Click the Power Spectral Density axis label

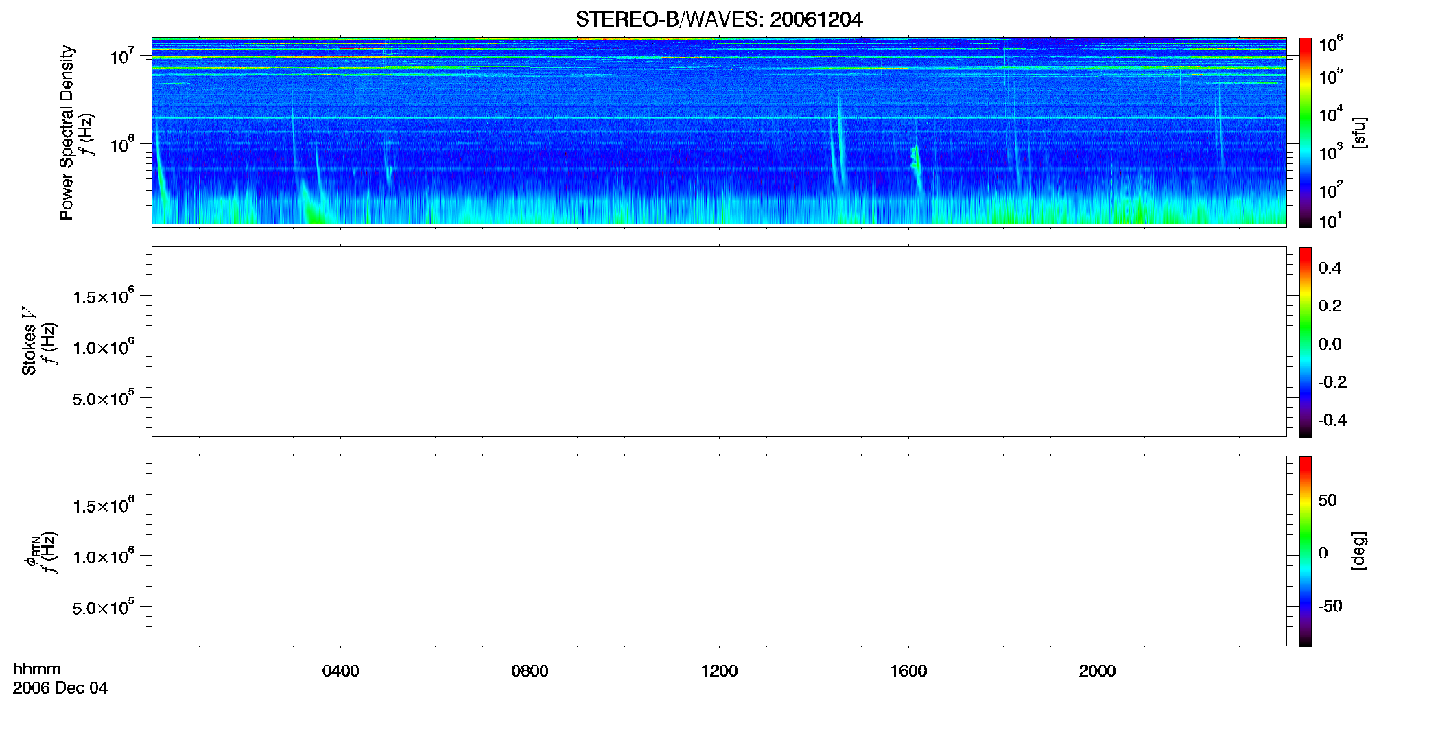tap(67, 132)
